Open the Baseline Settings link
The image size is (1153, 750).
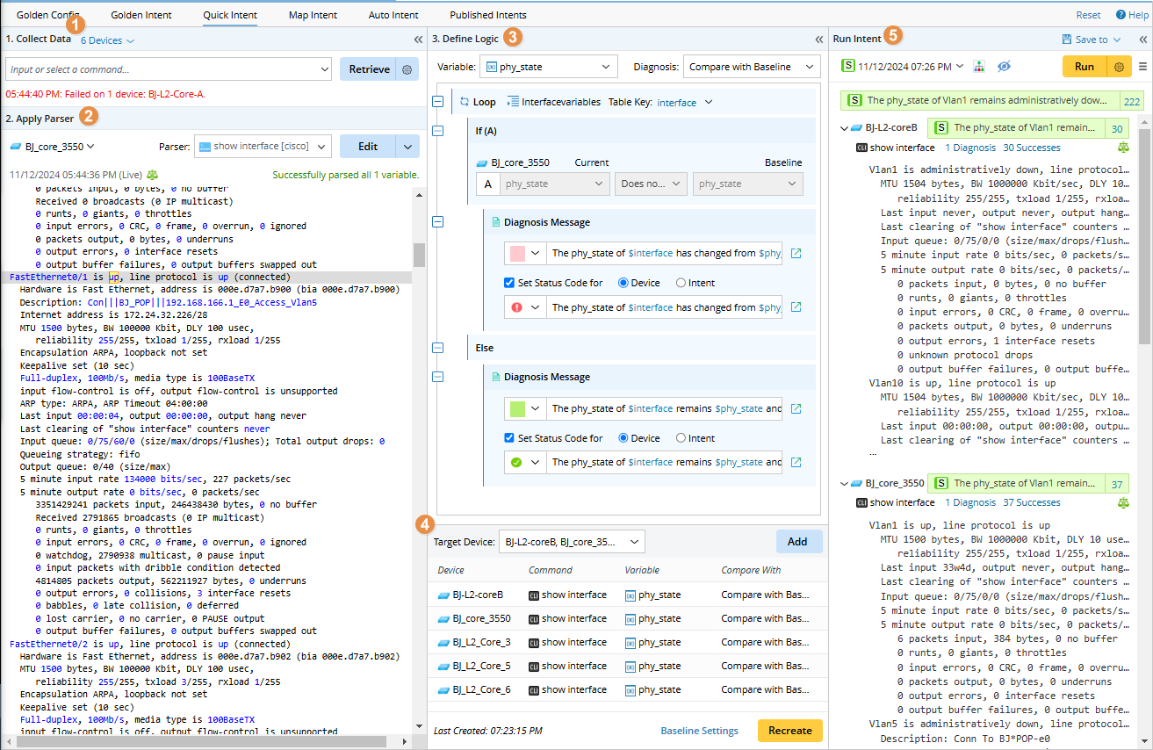699,731
